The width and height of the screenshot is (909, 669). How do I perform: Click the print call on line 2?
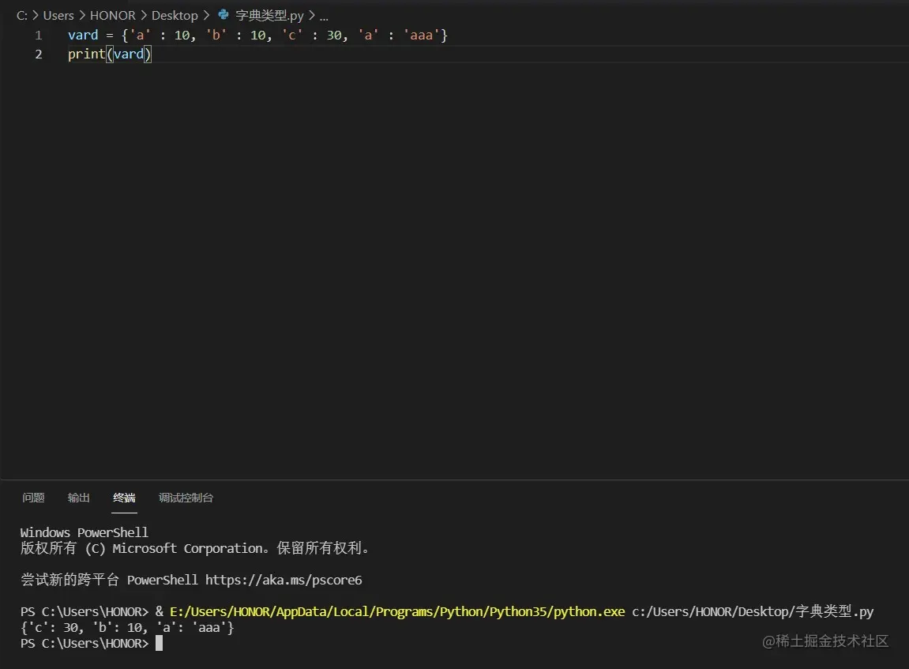point(86,54)
